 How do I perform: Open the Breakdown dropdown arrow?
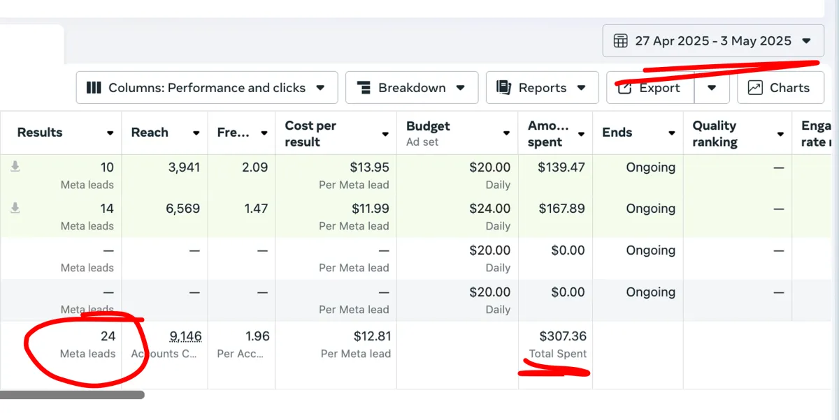[460, 88]
